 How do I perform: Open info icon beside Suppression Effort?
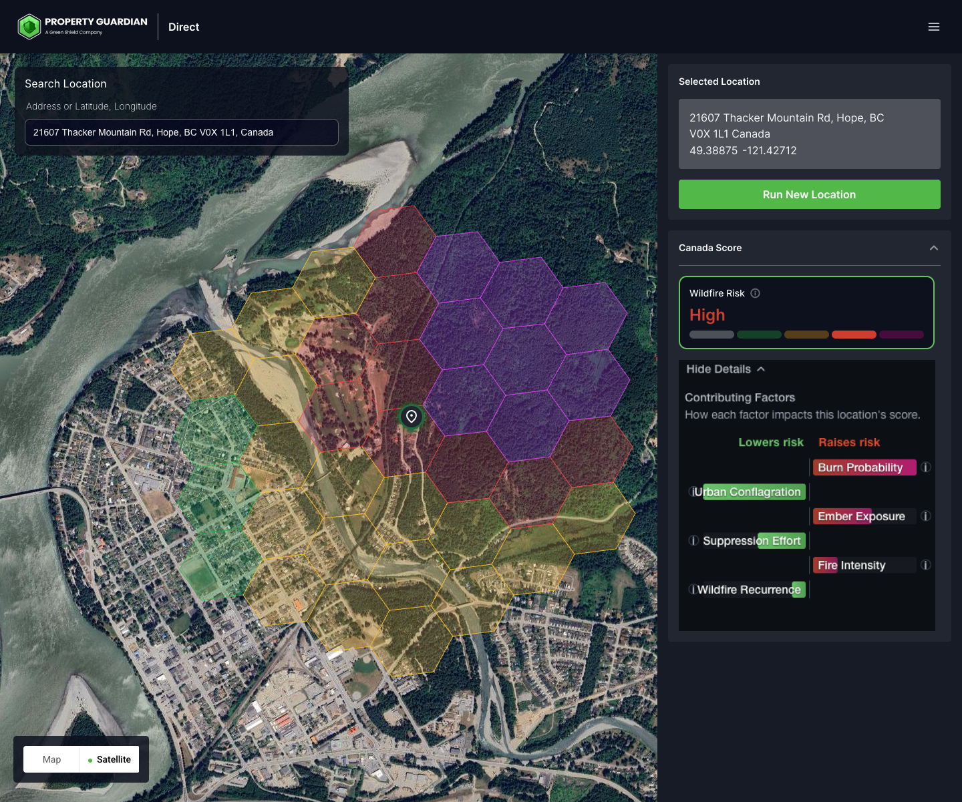click(693, 541)
